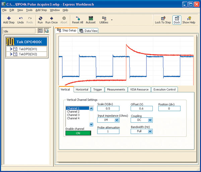Click the Offset (V) input field
The width and height of the screenshot is (201, 172).
click(141, 109)
